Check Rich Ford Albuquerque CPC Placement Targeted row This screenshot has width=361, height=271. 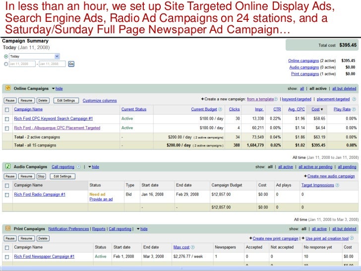(7, 129)
